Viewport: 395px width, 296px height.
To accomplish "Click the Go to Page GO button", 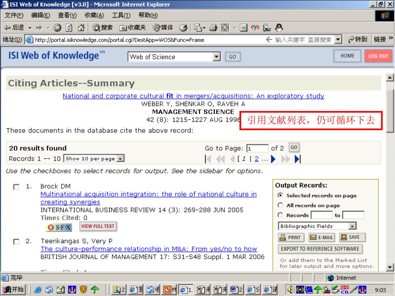I will (x=294, y=148).
